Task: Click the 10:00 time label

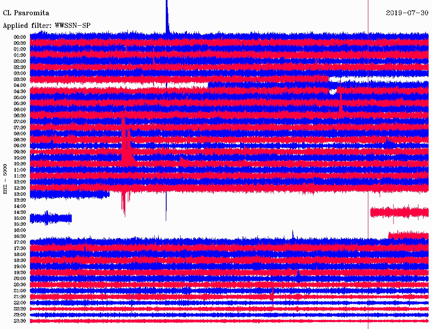Action: pos(20,158)
